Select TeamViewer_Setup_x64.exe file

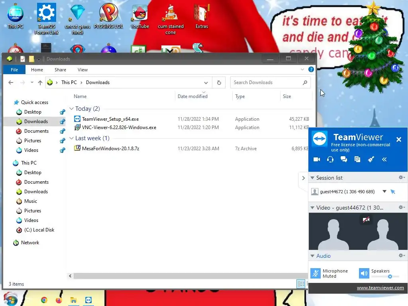point(110,119)
